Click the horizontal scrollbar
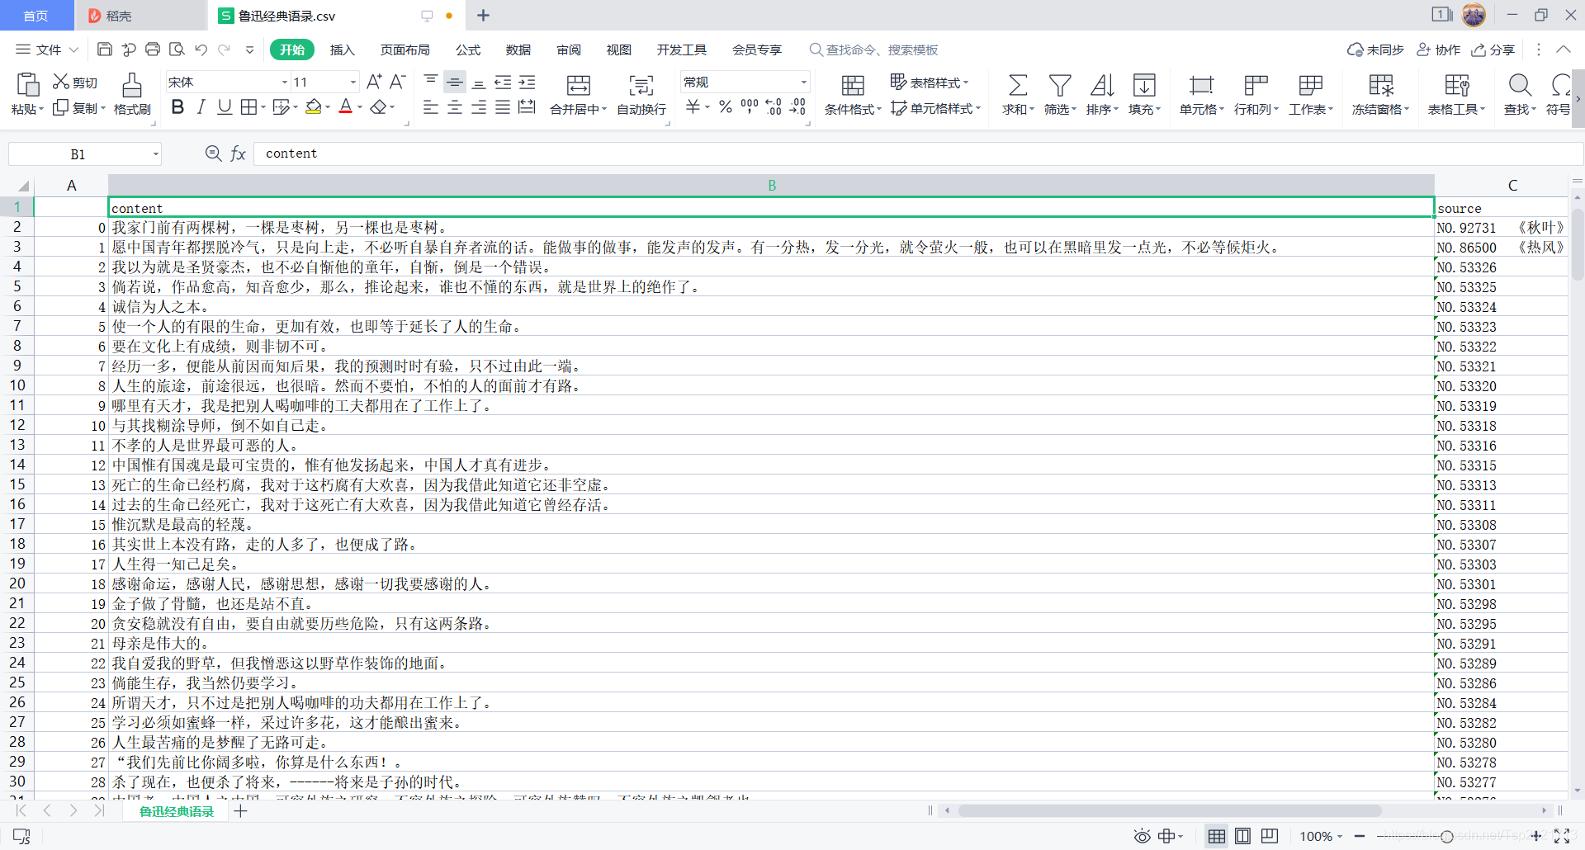Screen dimensions: 1585x850 click(x=1170, y=810)
